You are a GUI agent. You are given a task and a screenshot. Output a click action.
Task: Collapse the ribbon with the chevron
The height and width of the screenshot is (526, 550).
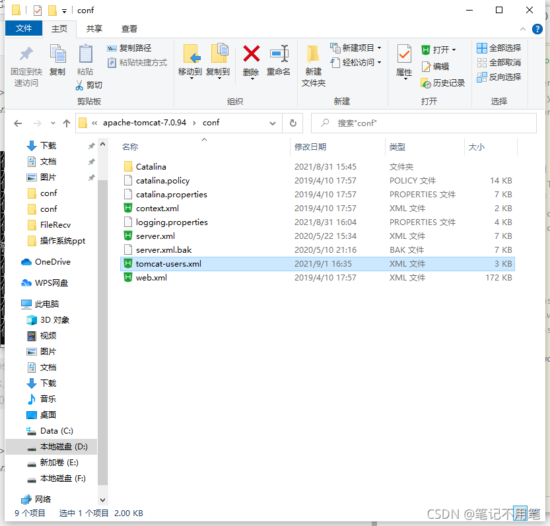point(523,29)
